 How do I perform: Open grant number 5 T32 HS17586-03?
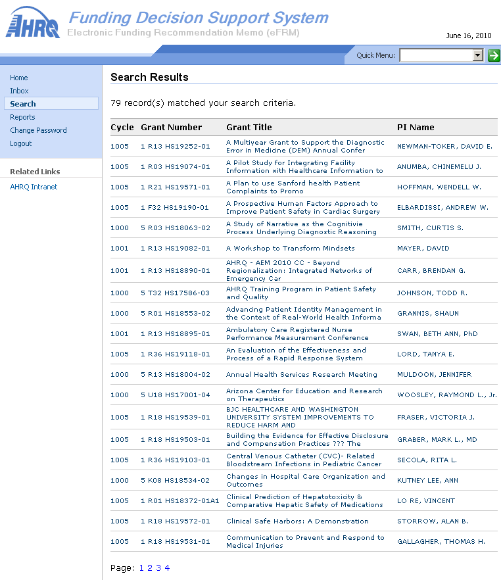coord(175,293)
